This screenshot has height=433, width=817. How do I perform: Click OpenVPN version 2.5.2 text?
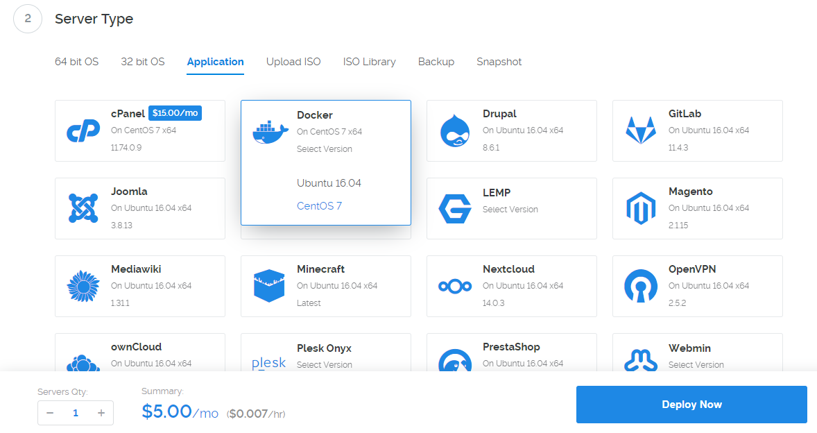pos(678,303)
